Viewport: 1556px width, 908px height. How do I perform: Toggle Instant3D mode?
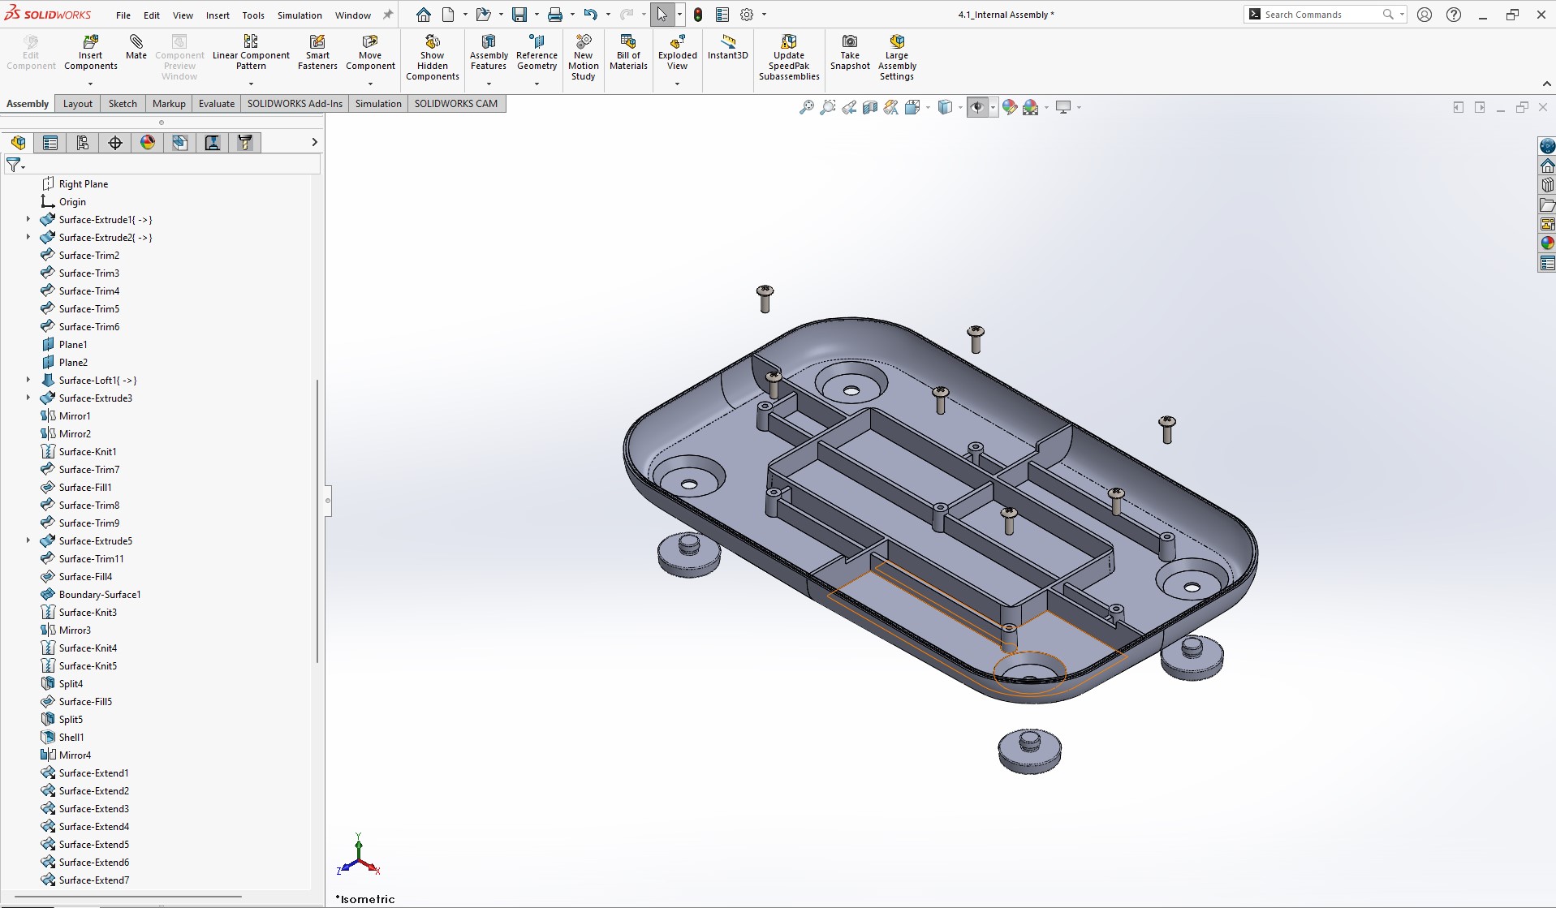(727, 47)
